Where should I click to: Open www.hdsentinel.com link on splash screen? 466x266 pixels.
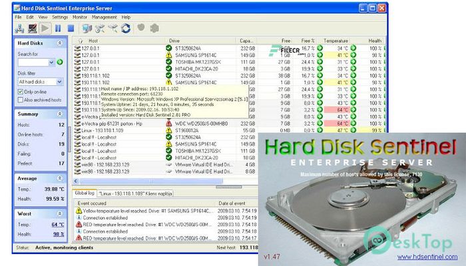[427, 257]
